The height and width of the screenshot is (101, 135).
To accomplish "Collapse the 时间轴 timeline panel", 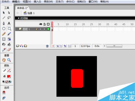I will pyautogui.click(x=19, y=18).
